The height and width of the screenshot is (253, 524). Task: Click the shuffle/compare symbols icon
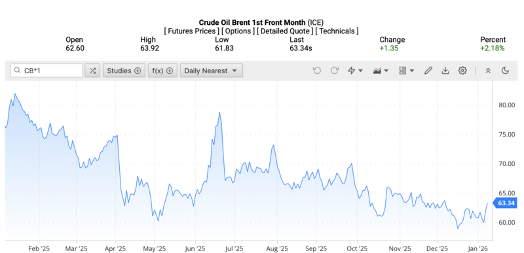pyautogui.click(x=92, y=71)
